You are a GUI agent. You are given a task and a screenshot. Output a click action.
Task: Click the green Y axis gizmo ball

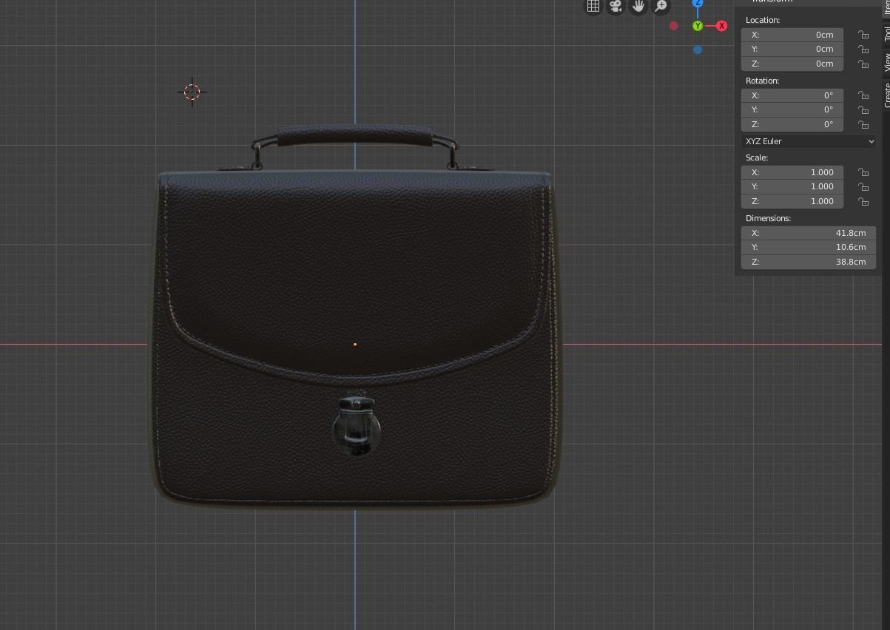point(698,26)
